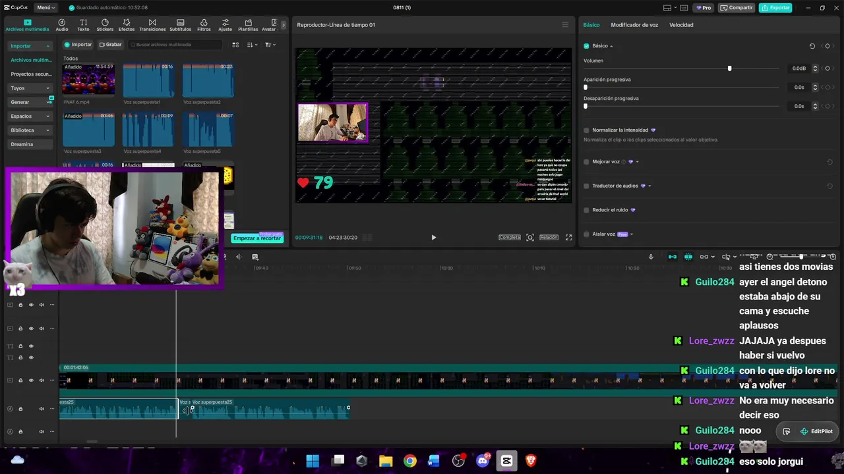Enable the Mejorar voz checkbox
This screenshot has height=474, width=844.
(586, 162)
